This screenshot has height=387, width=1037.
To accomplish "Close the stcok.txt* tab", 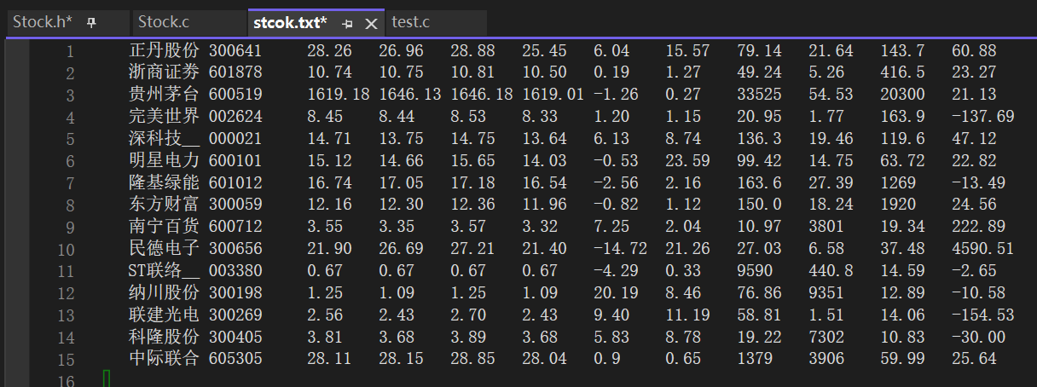I will pyautogui.click(x=371, y=24).
